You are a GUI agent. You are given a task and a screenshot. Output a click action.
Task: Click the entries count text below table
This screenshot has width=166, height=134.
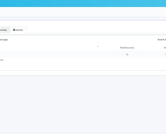[x=2, y=60]
